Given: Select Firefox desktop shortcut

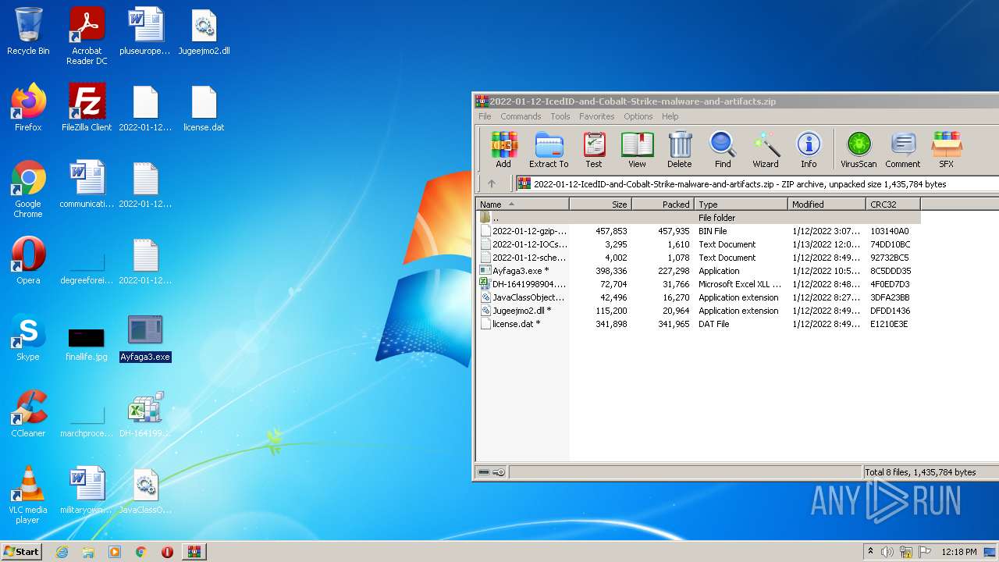Looking at the screenshot, I should point(28,108).
